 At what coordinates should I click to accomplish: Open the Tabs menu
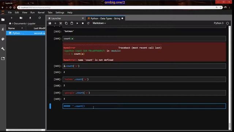pos(50,12)
